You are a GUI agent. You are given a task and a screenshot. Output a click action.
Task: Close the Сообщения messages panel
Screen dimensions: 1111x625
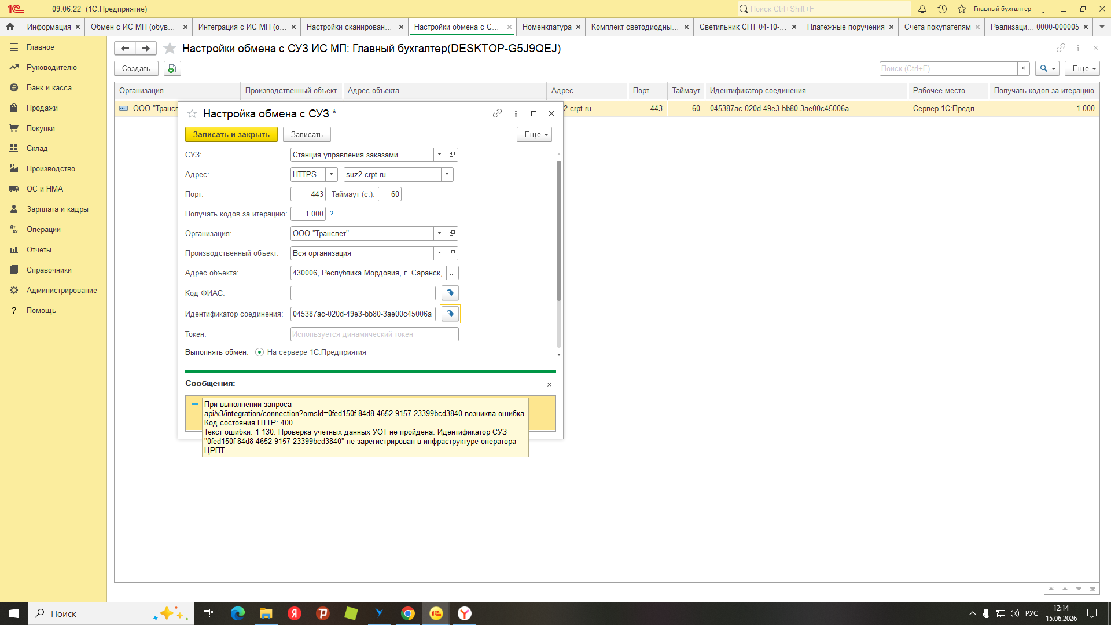tap(549, 384)
